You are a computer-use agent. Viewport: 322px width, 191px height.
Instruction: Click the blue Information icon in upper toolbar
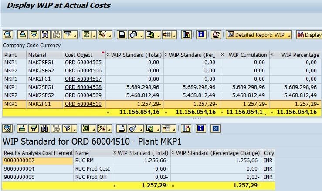[201, 35]
